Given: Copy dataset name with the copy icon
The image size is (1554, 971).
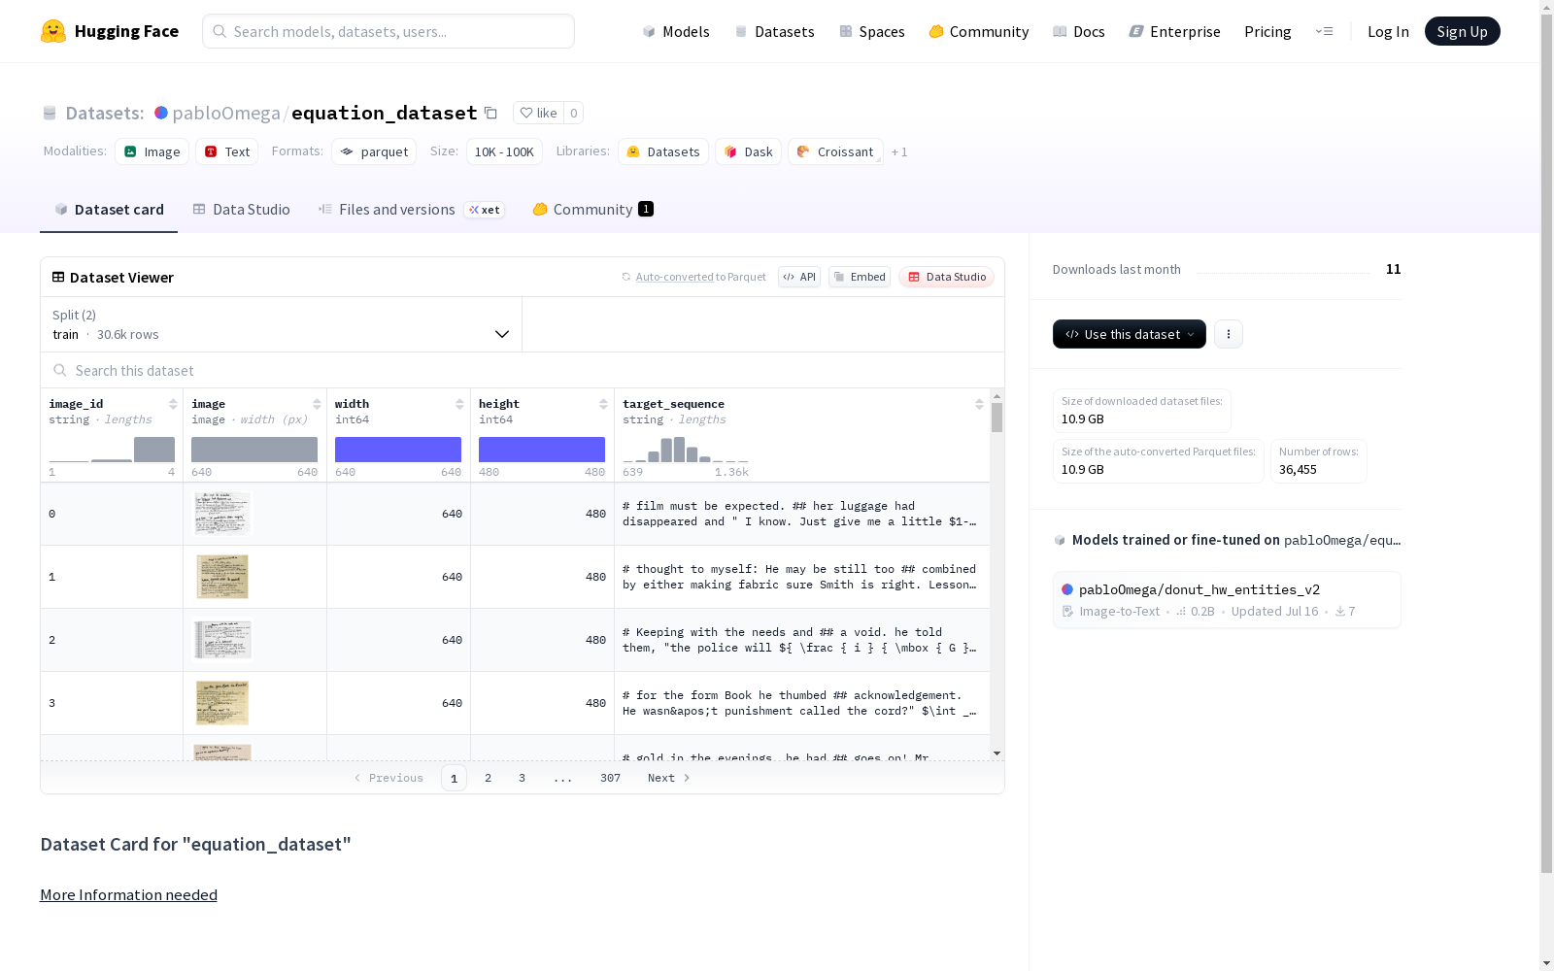Looking at the screenshot, I should [x=491, y=113].
